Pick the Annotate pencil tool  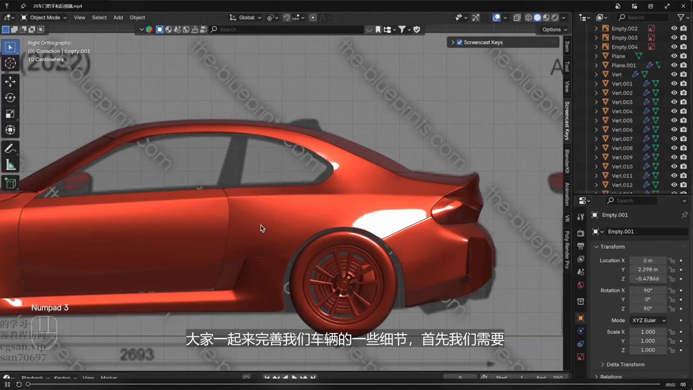coord(10,148)
